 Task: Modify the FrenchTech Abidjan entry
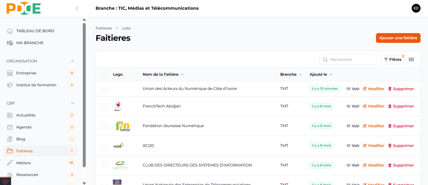[x=373, y=106]
